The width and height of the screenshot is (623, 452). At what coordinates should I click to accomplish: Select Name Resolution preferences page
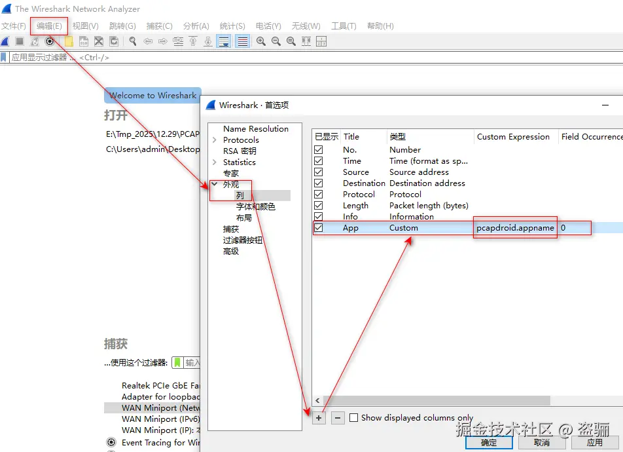tap(256, 129)
